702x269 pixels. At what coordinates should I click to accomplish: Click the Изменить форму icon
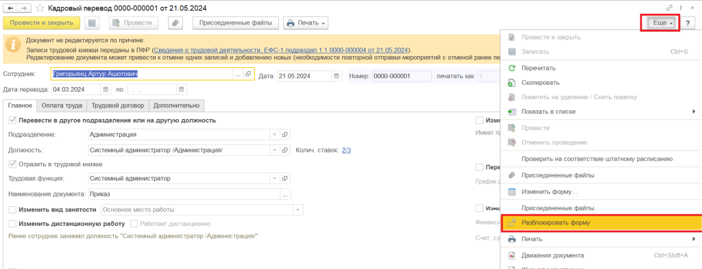(511, 192)
